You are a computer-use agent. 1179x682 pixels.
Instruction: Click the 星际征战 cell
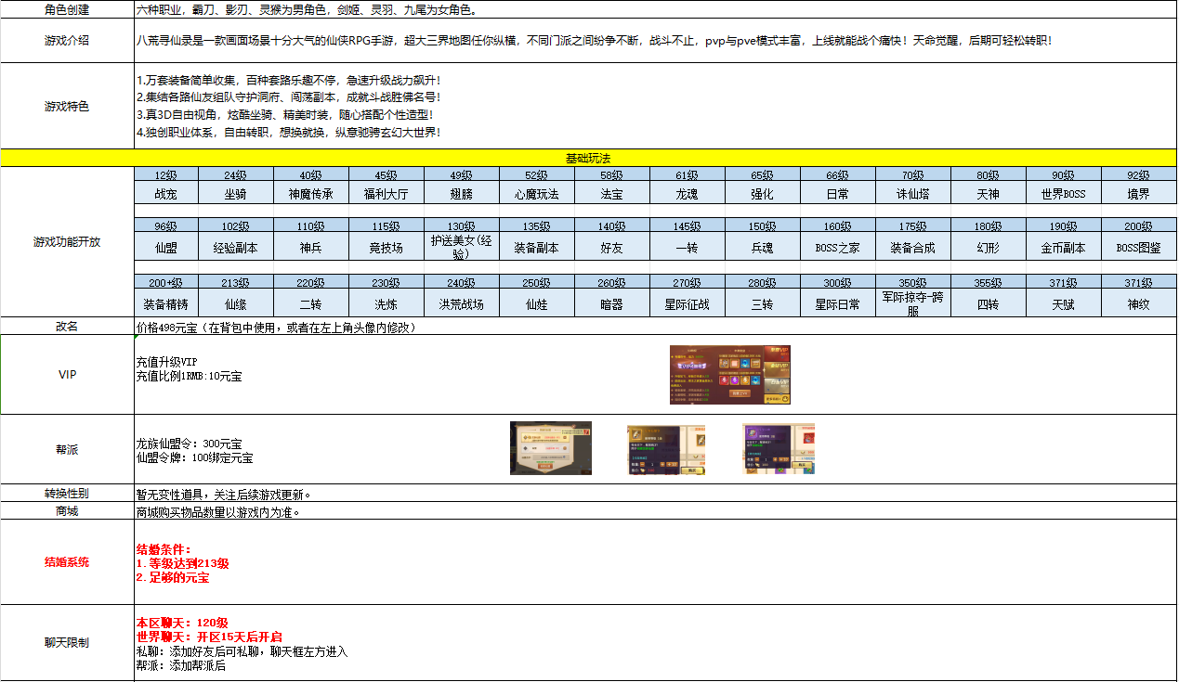pos(687,303)
